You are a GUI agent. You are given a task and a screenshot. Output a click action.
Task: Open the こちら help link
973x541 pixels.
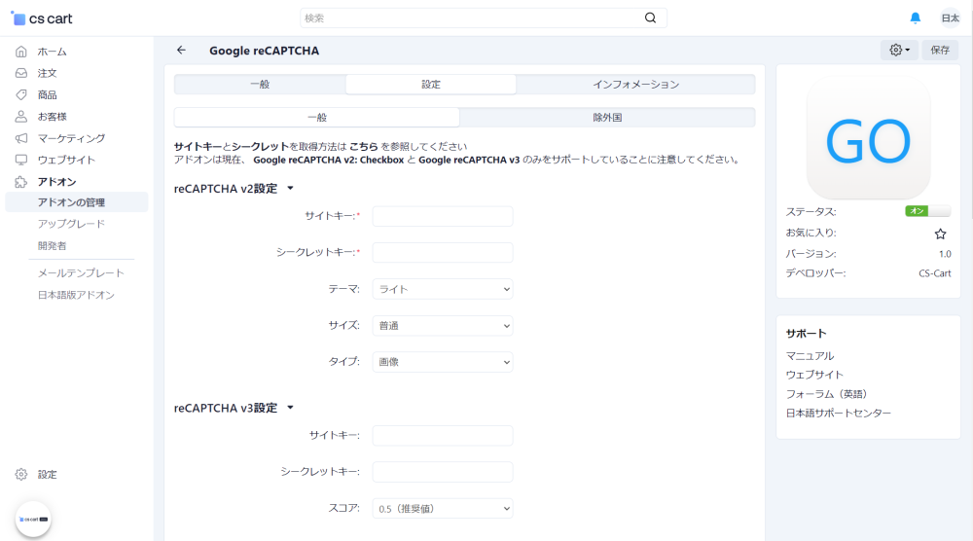[x=364, y=146]
